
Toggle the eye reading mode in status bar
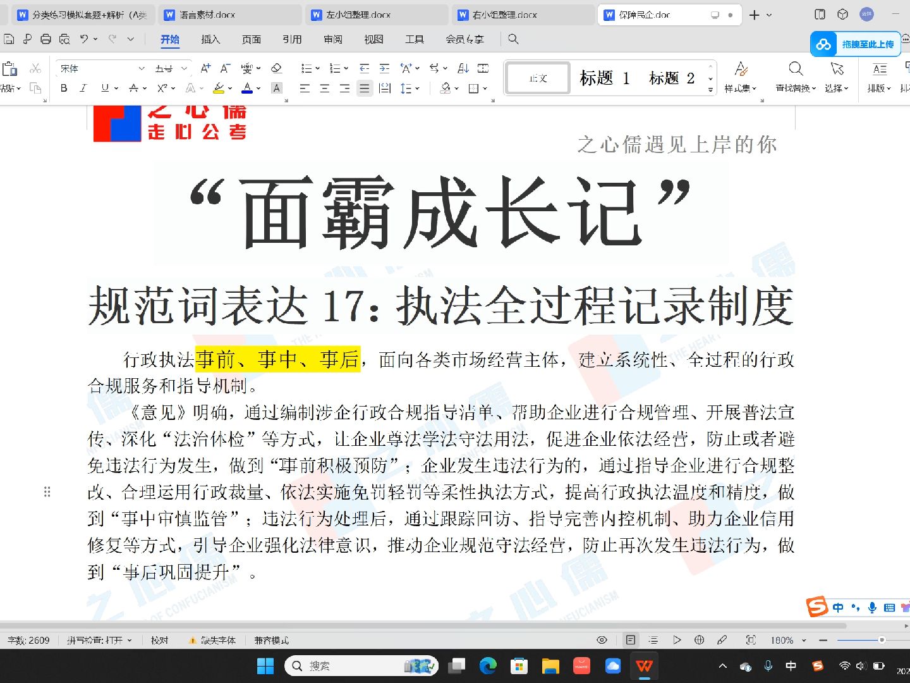602,640
